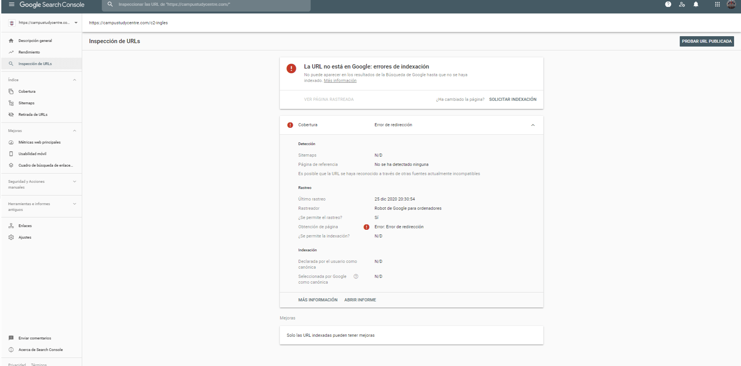Open the Términos footer link
Screen dimensions: 741x366
(x=39, y=364)
